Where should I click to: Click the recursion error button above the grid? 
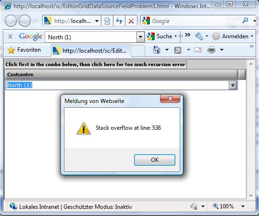(96, 64)
